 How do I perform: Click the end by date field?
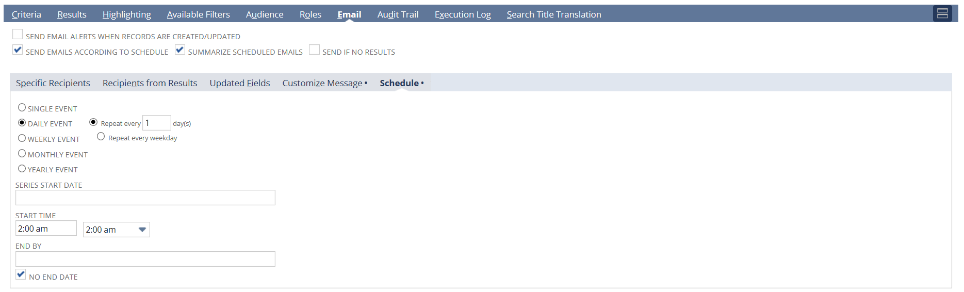pyautogui.click(x=145, y=259)
